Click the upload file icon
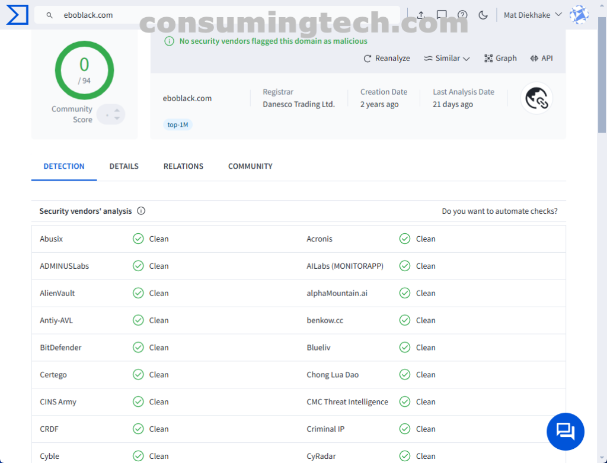This screenshot has width=607, height=463. coord(421,15)
